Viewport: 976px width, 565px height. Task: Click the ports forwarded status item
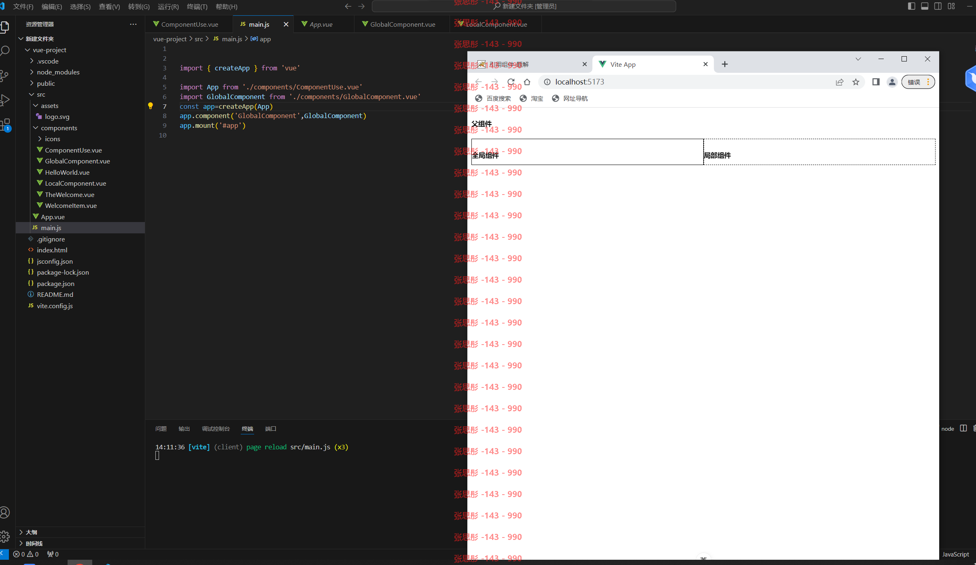(x=53, y=554)
